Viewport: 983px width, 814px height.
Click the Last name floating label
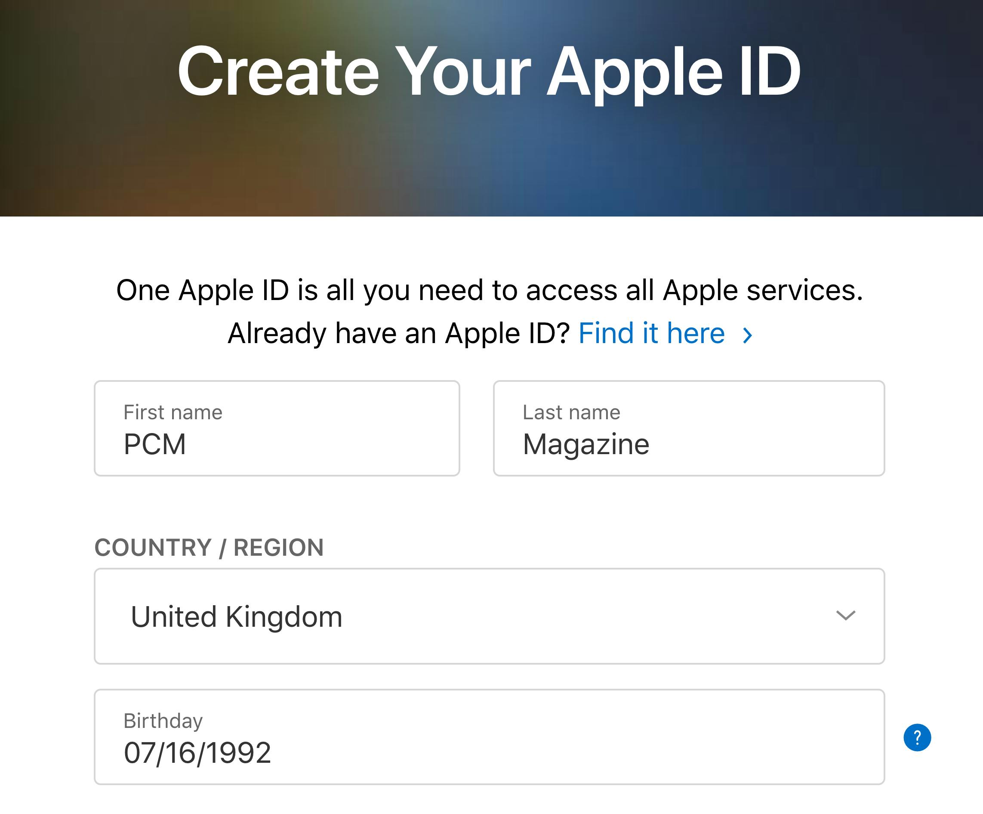coord(571,412)
